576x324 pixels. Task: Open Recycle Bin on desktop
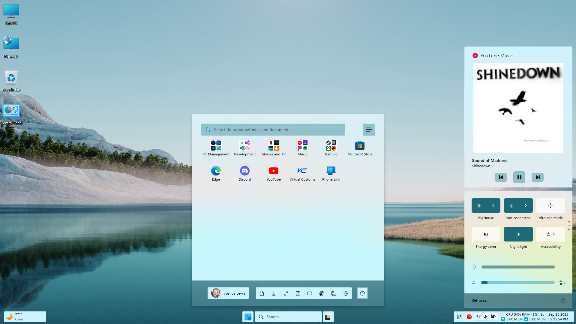point(11,81)
